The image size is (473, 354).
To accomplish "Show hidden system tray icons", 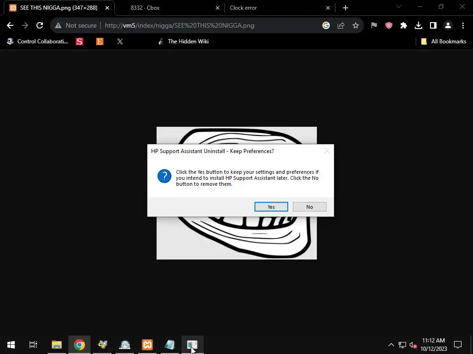I will 391,345.
